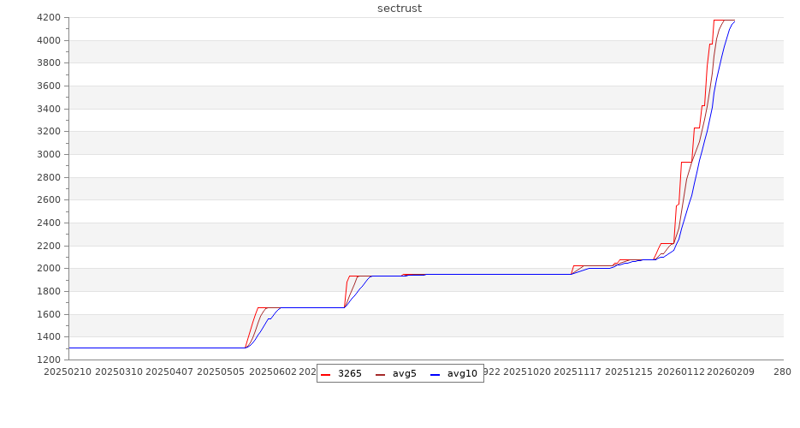Pick the 20250310 date on the x-axis

(x=119, y=372)
